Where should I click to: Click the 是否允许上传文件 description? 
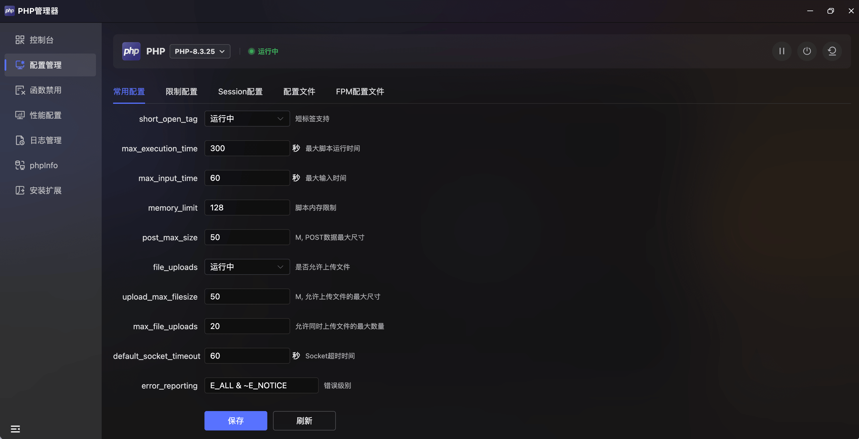point(322,267)
